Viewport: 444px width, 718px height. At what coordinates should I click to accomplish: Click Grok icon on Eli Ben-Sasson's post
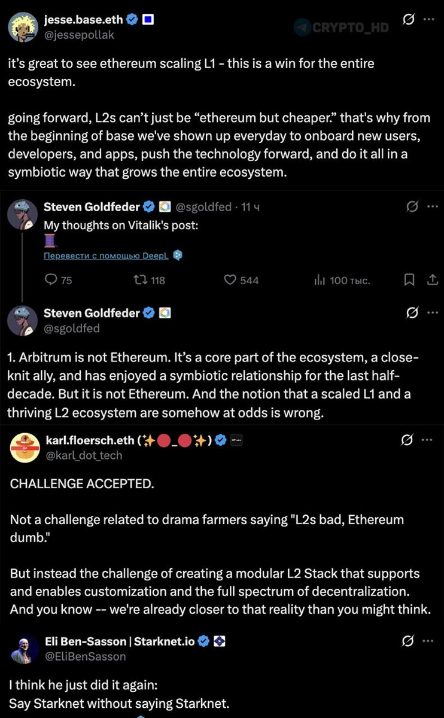point(408,641)
